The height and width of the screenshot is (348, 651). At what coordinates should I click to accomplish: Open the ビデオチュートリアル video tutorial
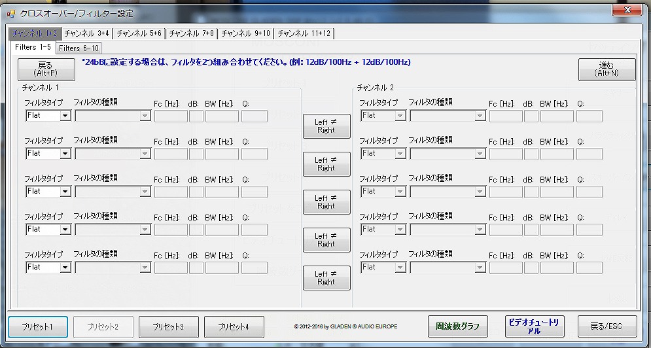(x=534, y=326)
